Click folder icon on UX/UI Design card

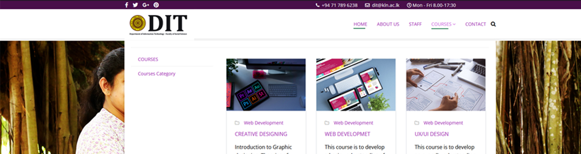[417, 123]
